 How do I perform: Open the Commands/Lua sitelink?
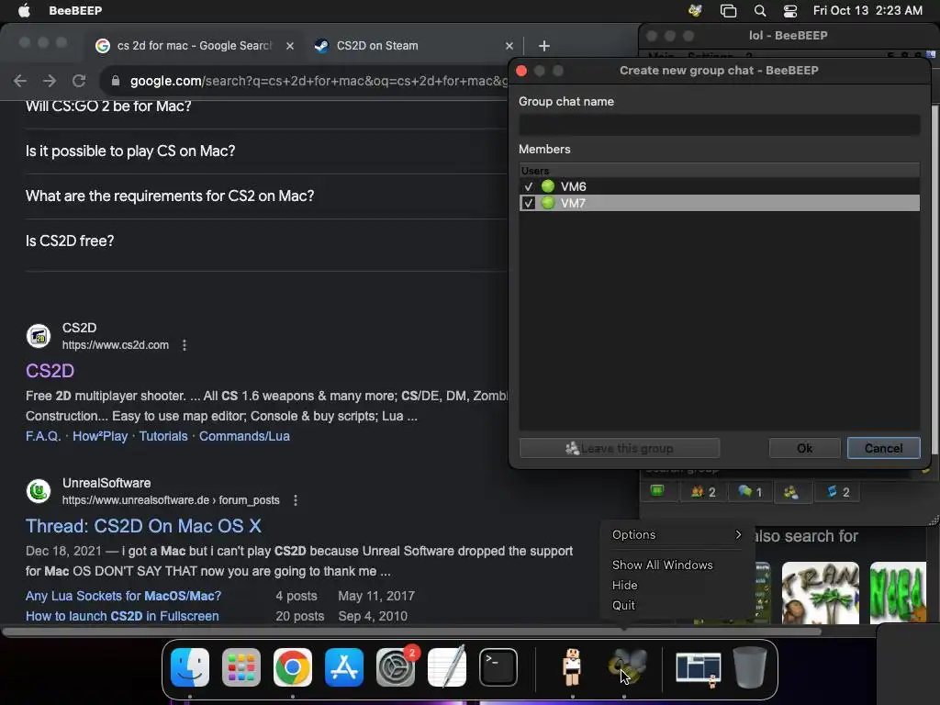pyautogui.click(x=244, y=436)
